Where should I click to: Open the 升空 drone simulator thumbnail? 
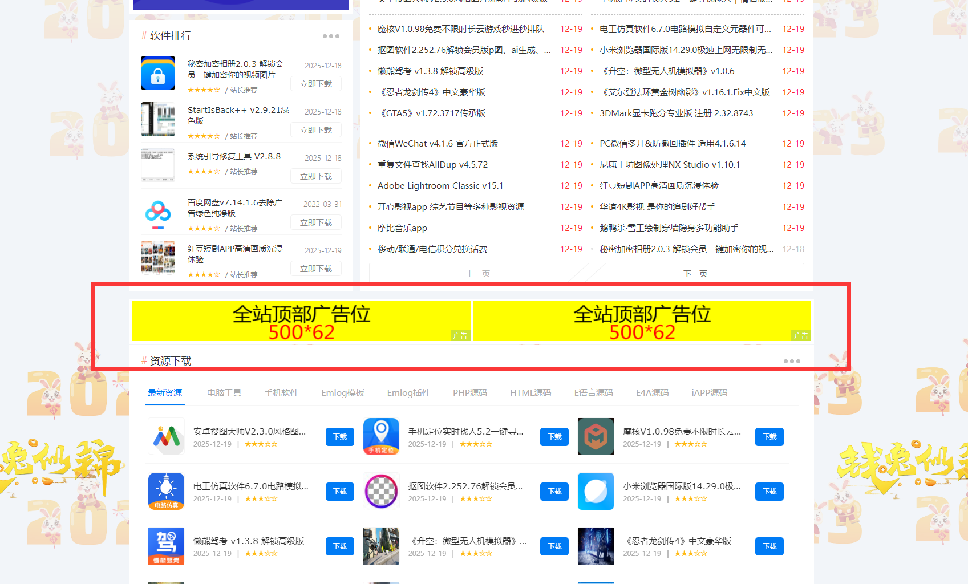[381, 546]
